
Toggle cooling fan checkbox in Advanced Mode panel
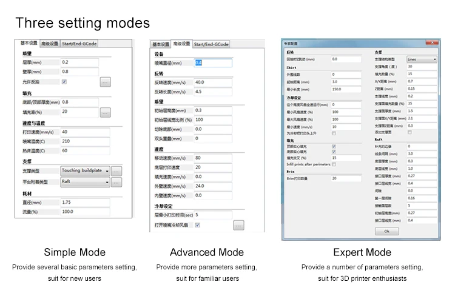click(197, 225)
